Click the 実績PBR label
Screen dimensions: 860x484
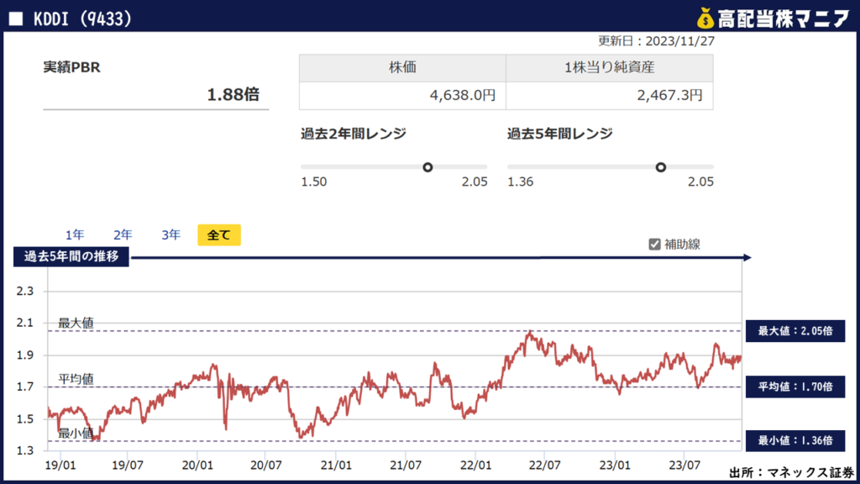(72, 67)
